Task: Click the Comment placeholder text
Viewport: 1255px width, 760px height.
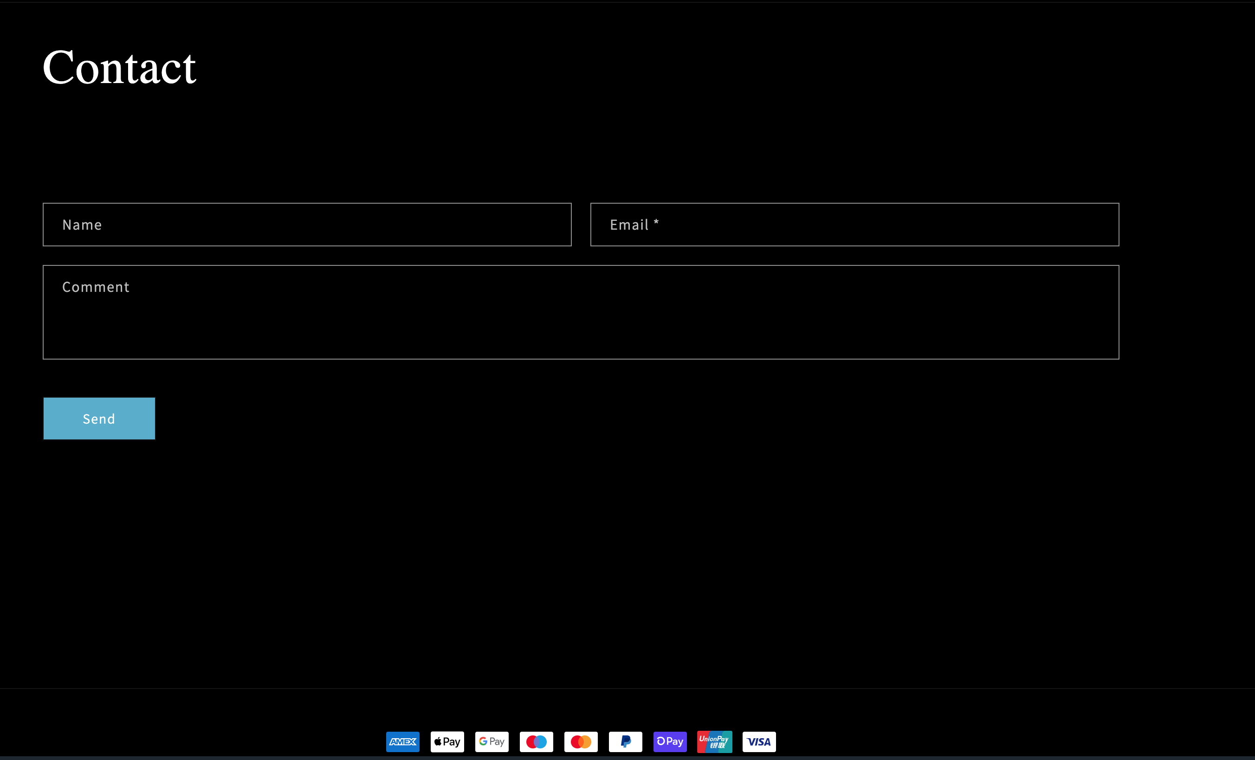Action: pyautogui.click(x=95, y=286)
